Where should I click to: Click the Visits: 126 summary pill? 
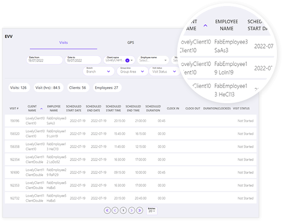[x=18, y=88]
